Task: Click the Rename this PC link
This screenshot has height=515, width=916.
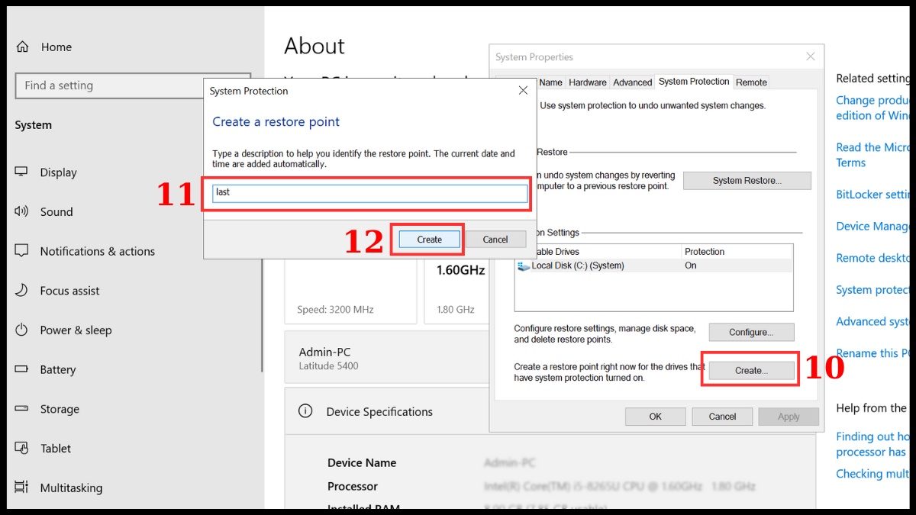Action: coord(872,353)
